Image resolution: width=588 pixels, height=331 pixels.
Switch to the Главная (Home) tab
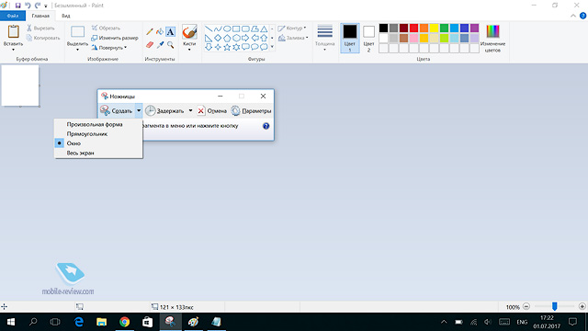coord(40,16)
